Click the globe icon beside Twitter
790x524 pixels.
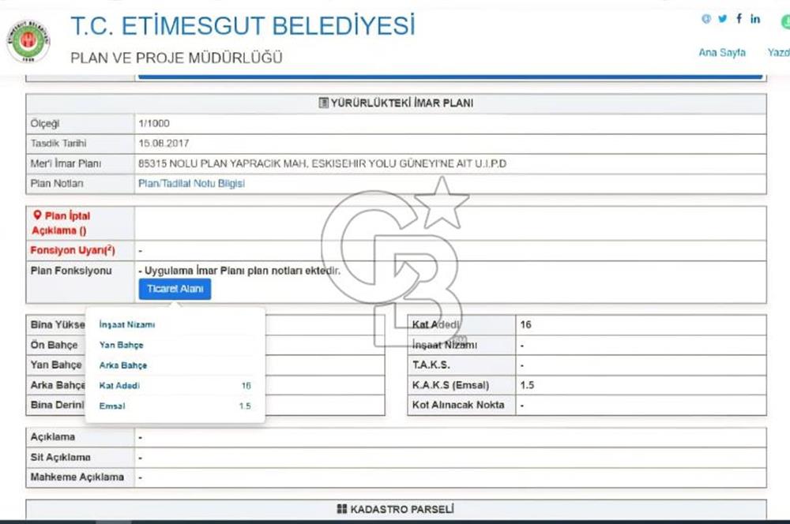[705, 19]
